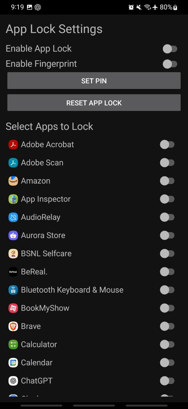Tap the BeReal app icon
The image size is (188, 409).
(x=13, y=272)
